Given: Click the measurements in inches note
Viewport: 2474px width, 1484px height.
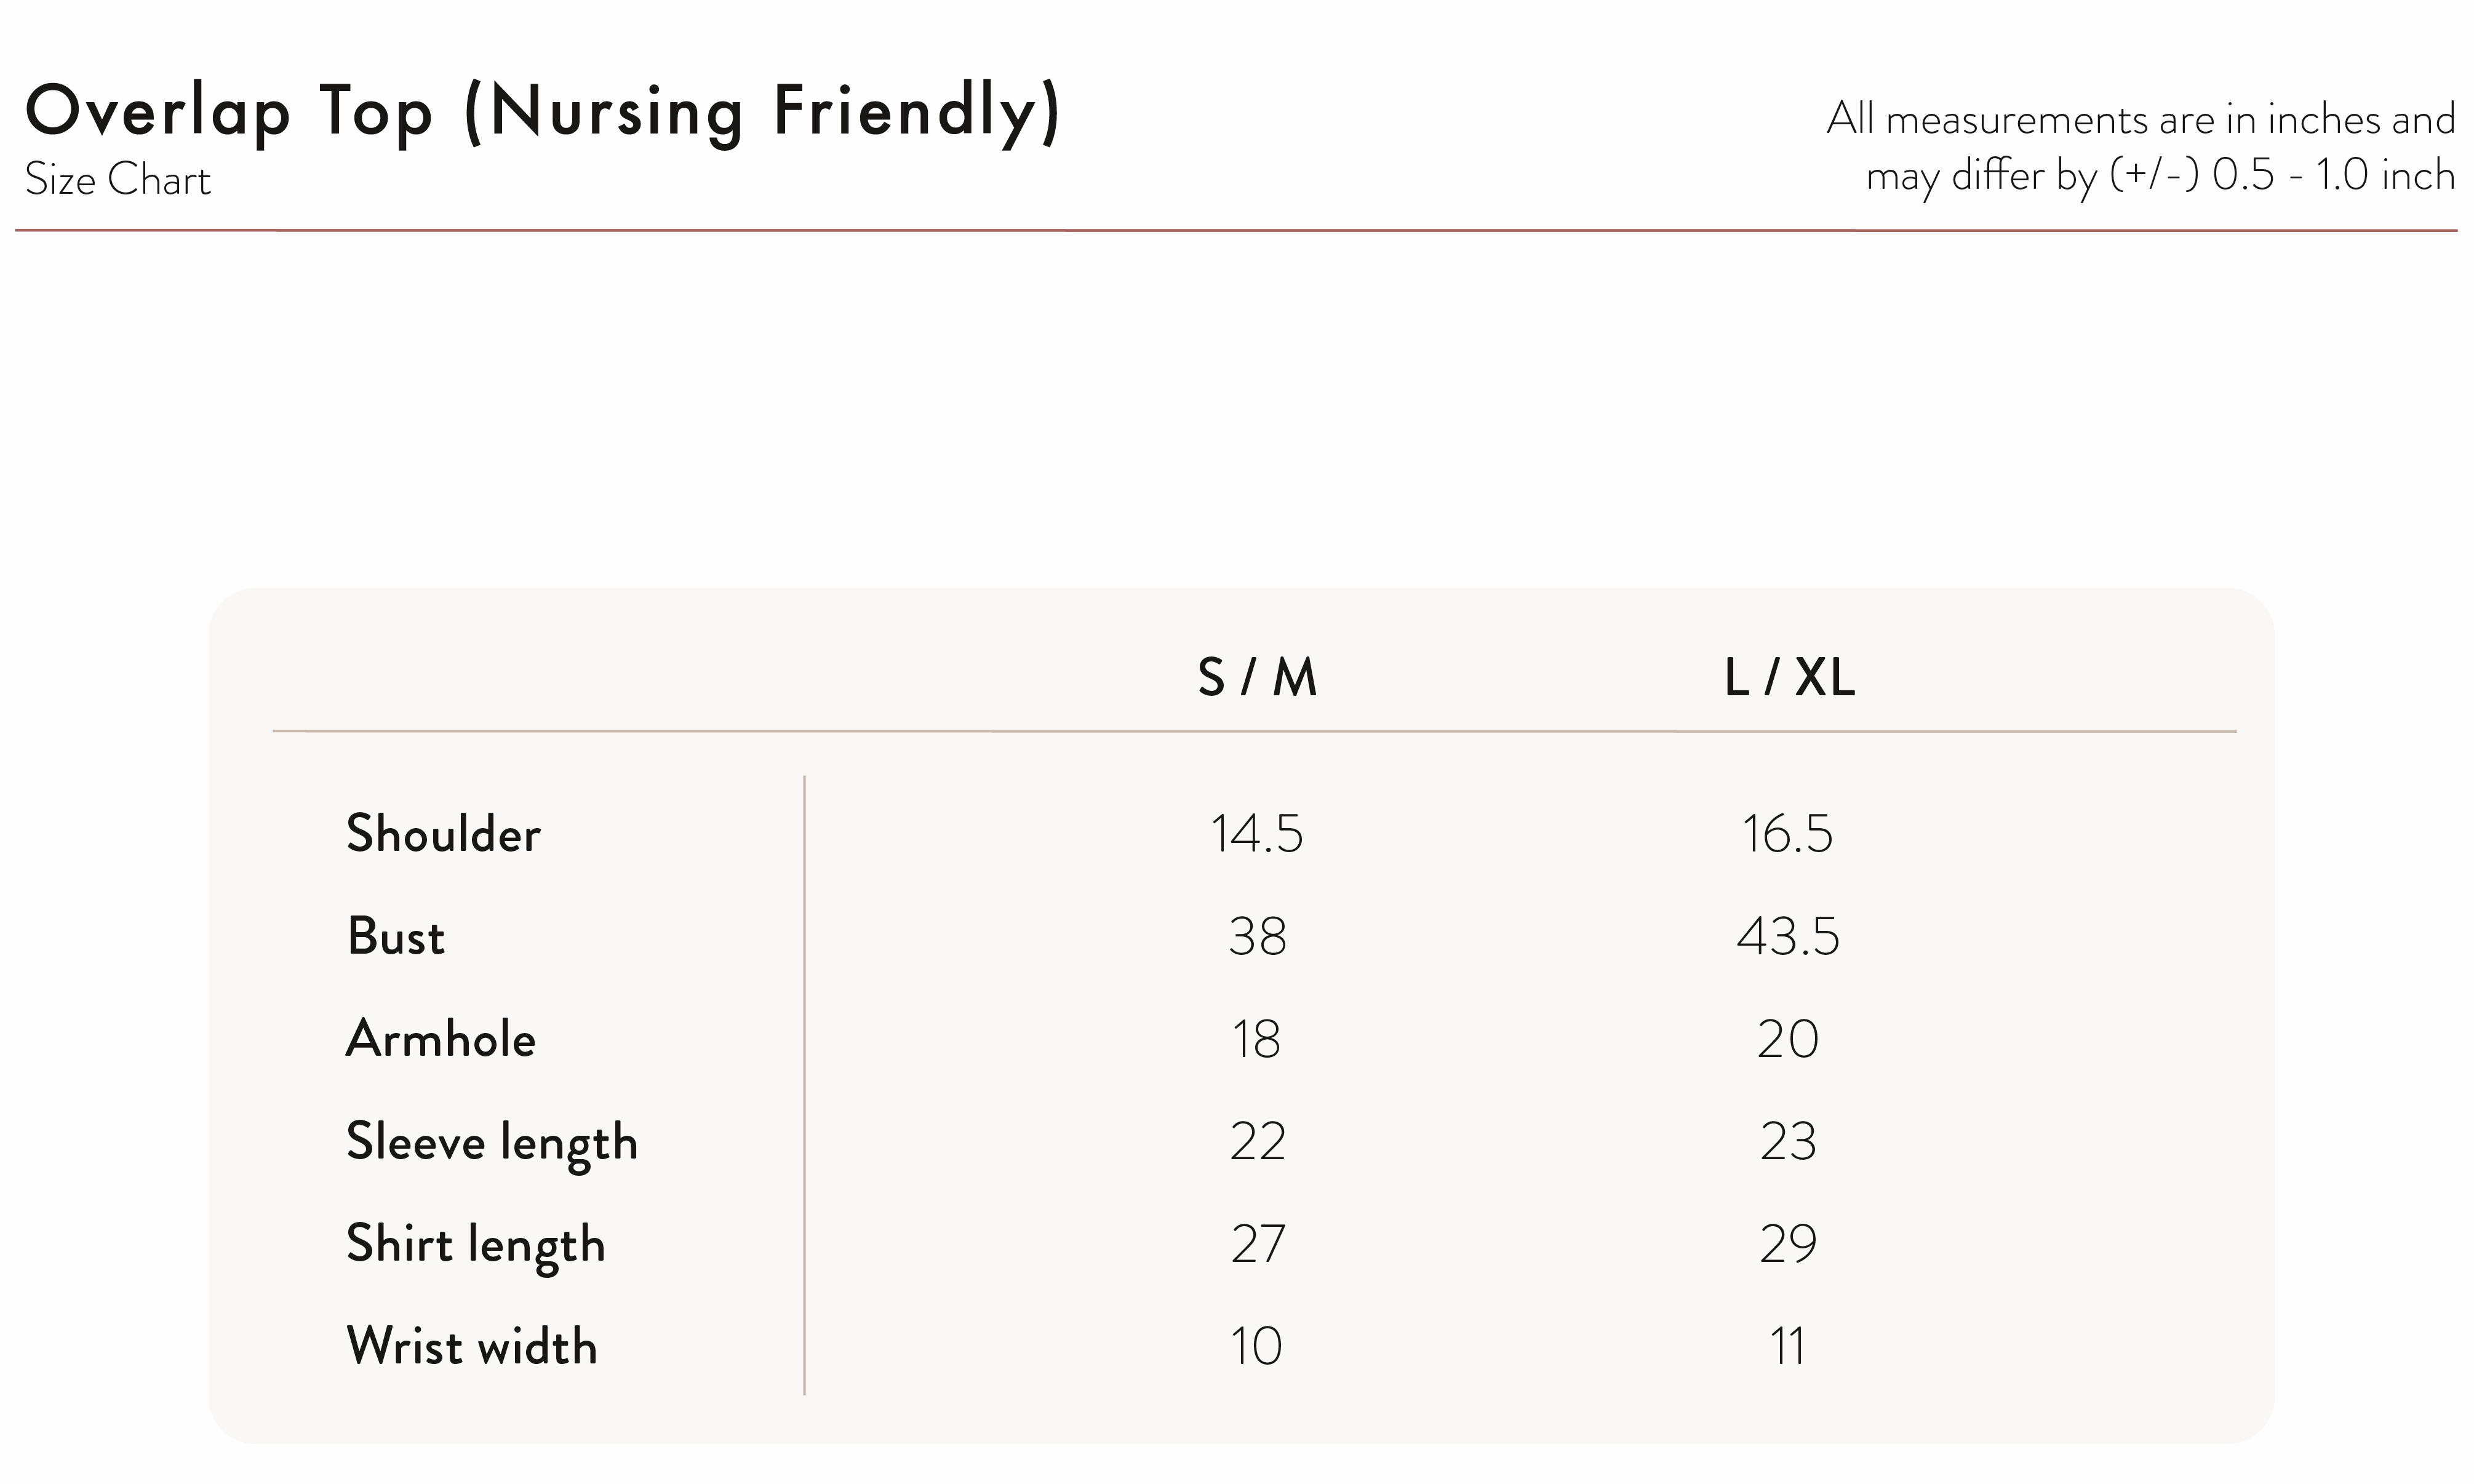Looking at the screenshot, I should point(2141,148).
